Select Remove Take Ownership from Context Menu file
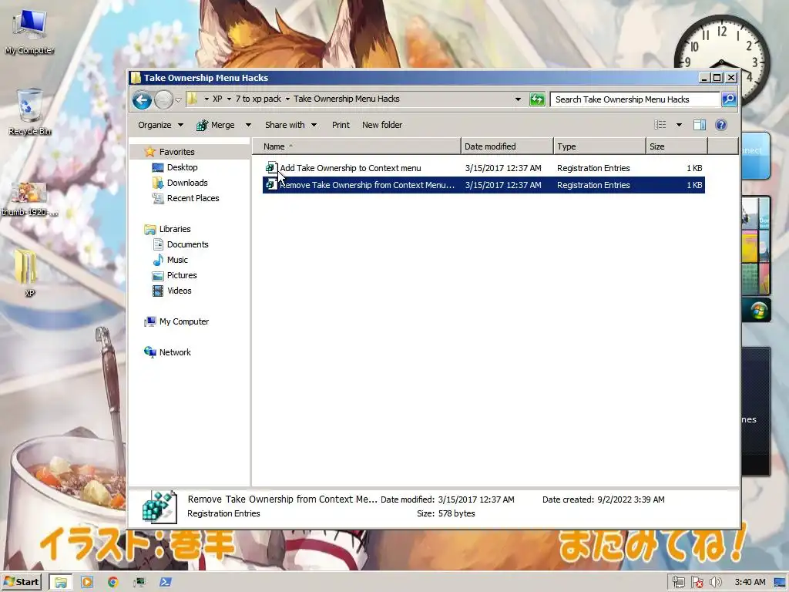Image resolution: width=789 pixels, height=592 pixels. click(x=484, y=185)
